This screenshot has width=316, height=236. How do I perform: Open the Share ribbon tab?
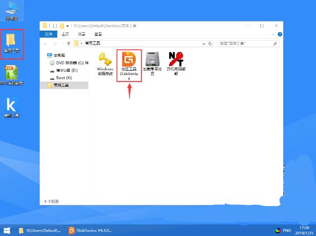81,34
